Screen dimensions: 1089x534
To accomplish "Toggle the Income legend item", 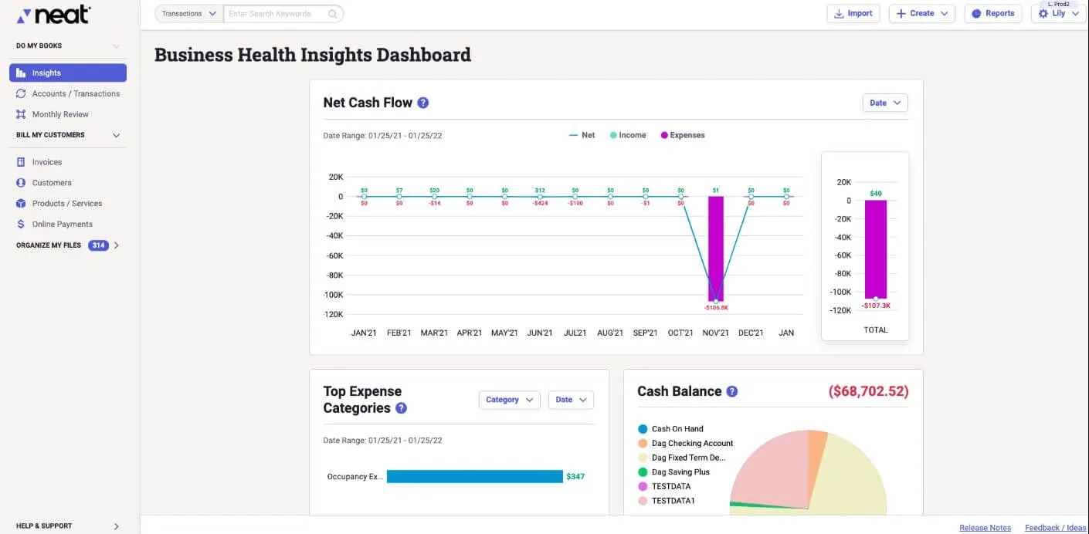I will 627,135.
